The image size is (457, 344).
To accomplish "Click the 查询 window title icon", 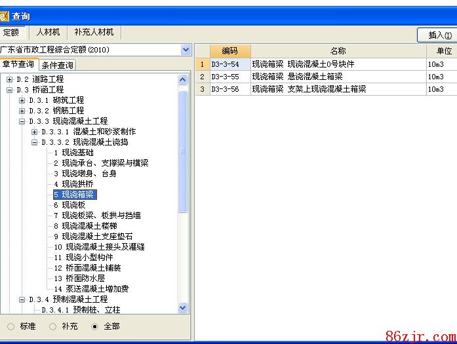I will 5,16.
